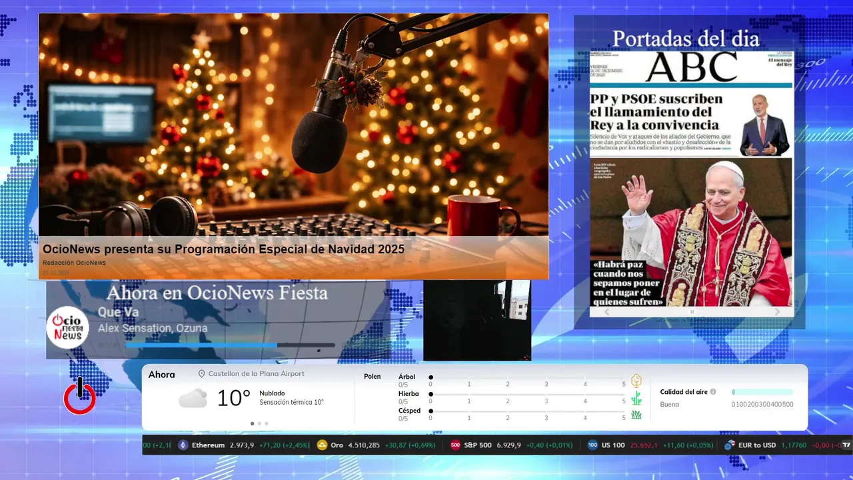Click the Portadas del dia heading
Image resolution: width=853 pixels, height=480 pixels.
tap(686, 39)
